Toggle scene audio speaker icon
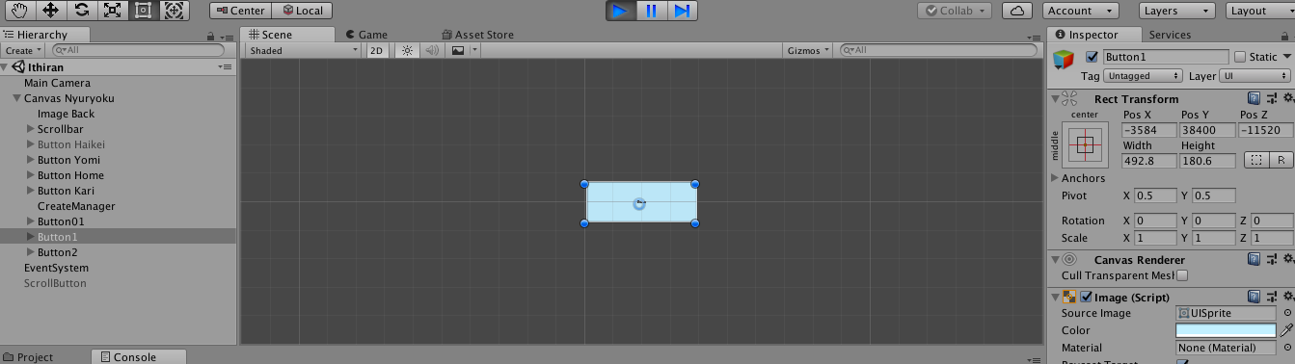This screenshot has height=364, width=1295. coord(432,50)
